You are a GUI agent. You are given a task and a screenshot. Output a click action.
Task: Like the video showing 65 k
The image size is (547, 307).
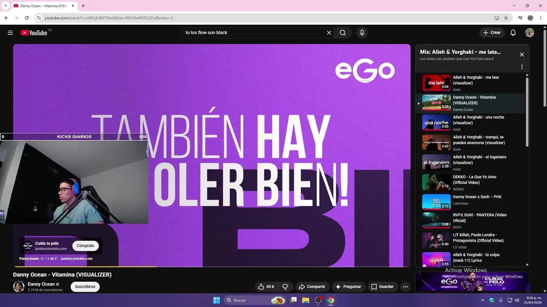pyautogui.click(x=266, y=287)
